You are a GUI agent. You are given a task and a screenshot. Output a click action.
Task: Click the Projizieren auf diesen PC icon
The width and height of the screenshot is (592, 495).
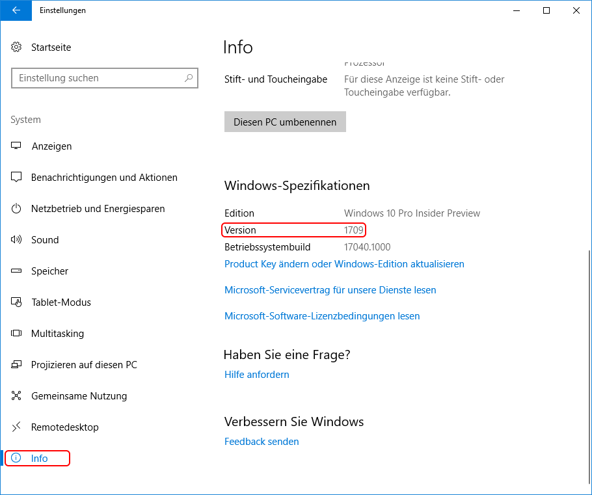click(x=16, y=364)
